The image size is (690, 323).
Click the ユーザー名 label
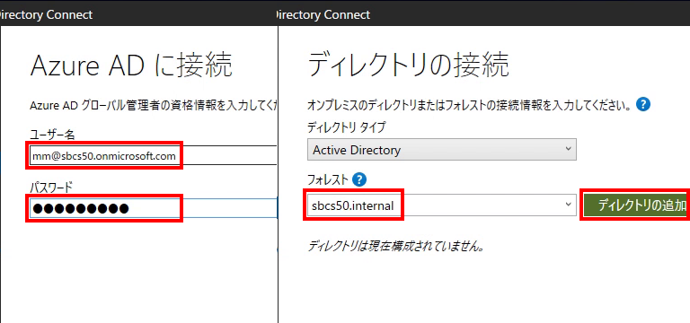(52, 135)
